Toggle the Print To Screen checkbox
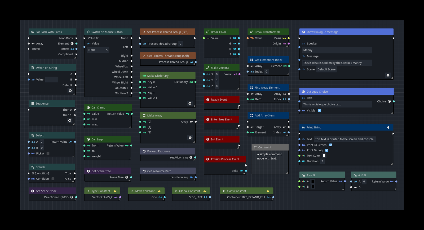Viewport: 424px width, 230px height. pos(330,145)
